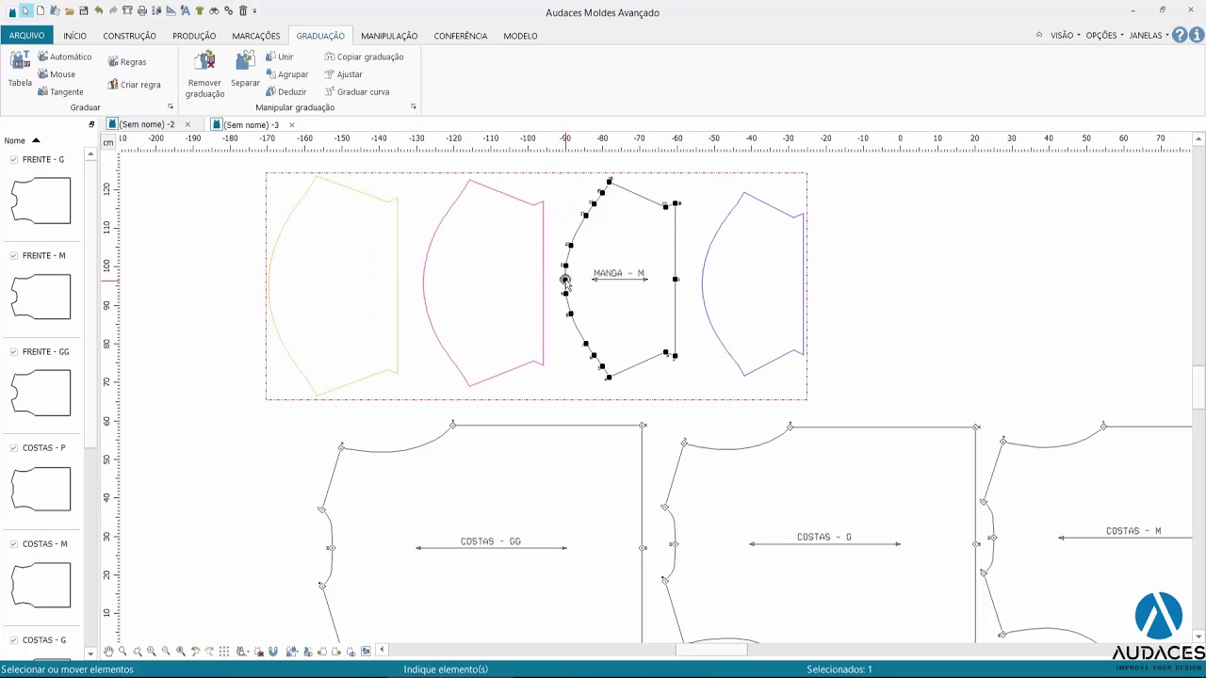Select the COSTAS - P piece thumbnail
Image resolution: width=1206 pixels, height=678 pixels.
[x=41, y=489]
